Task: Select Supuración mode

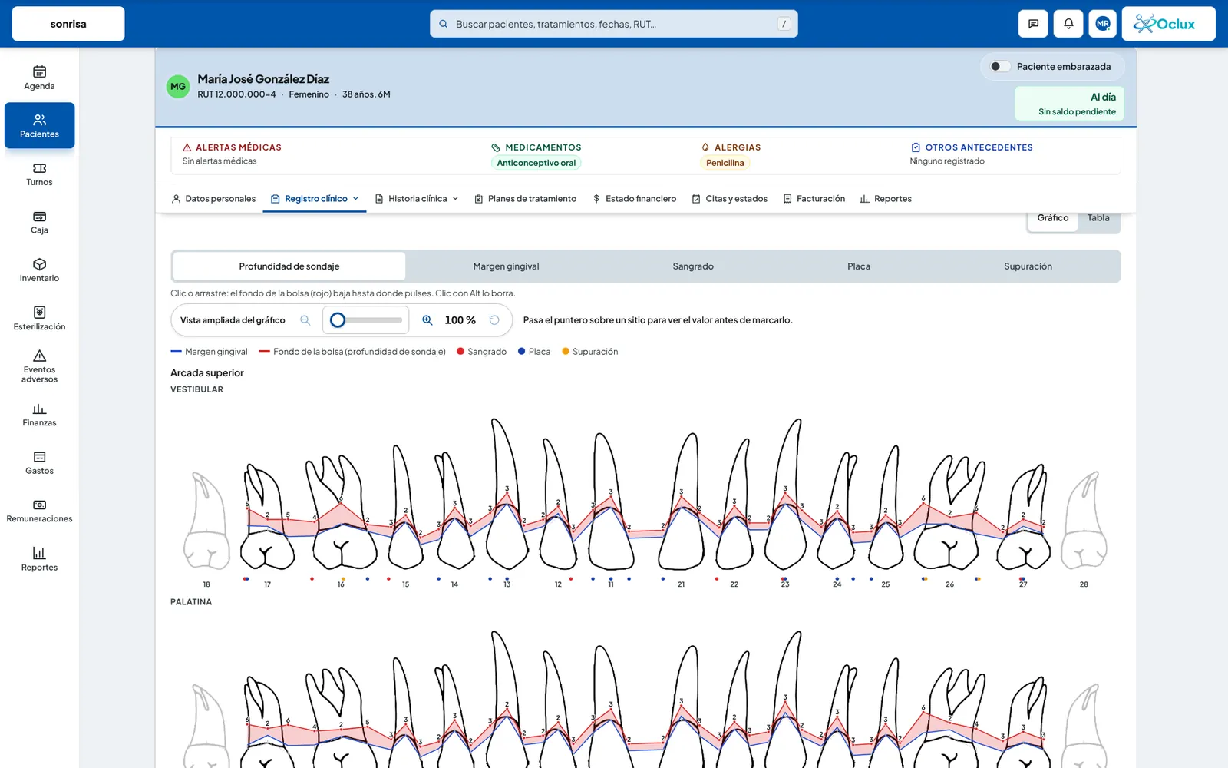Action: (x=1028, y=266)
